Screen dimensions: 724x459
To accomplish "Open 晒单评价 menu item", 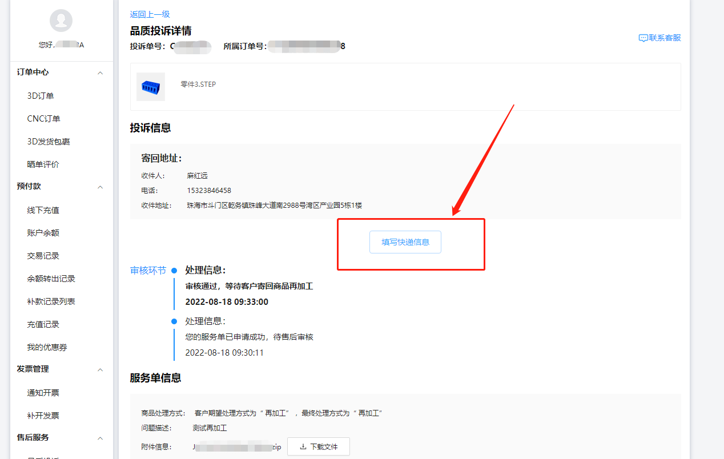I will (43, 164).
